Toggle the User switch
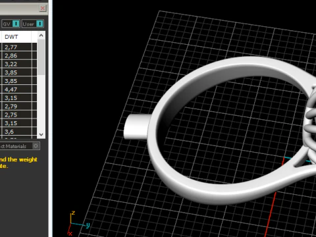Screen dimensions: 316x237 (39, 24)
